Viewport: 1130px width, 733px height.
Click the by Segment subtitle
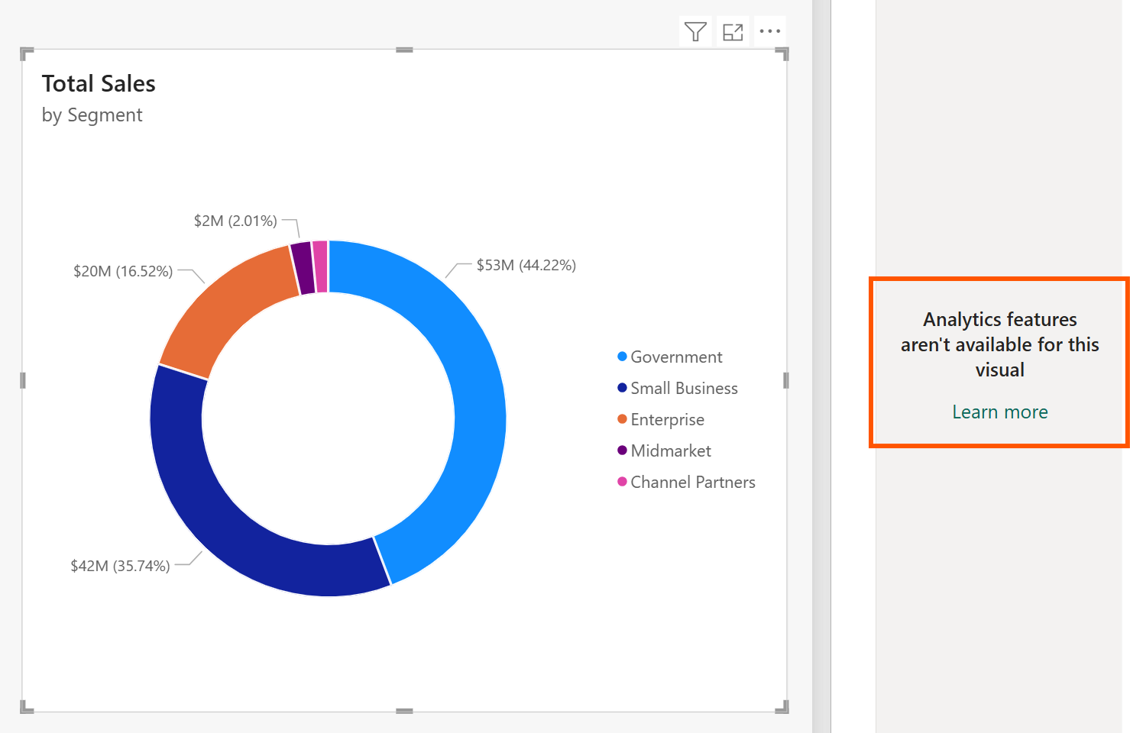pos(92,115)
